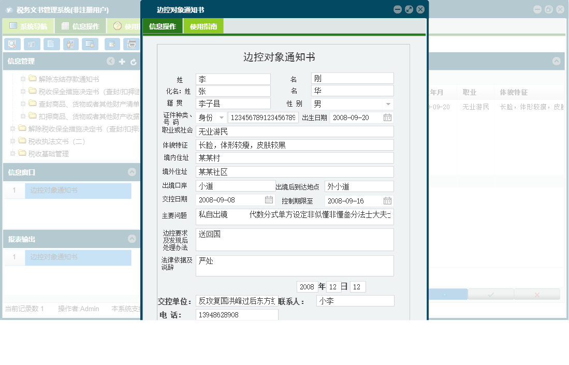Screen dimensions: 569x365
Task: Open the calendar picker for 控制期限至
Action: point(387,200)
